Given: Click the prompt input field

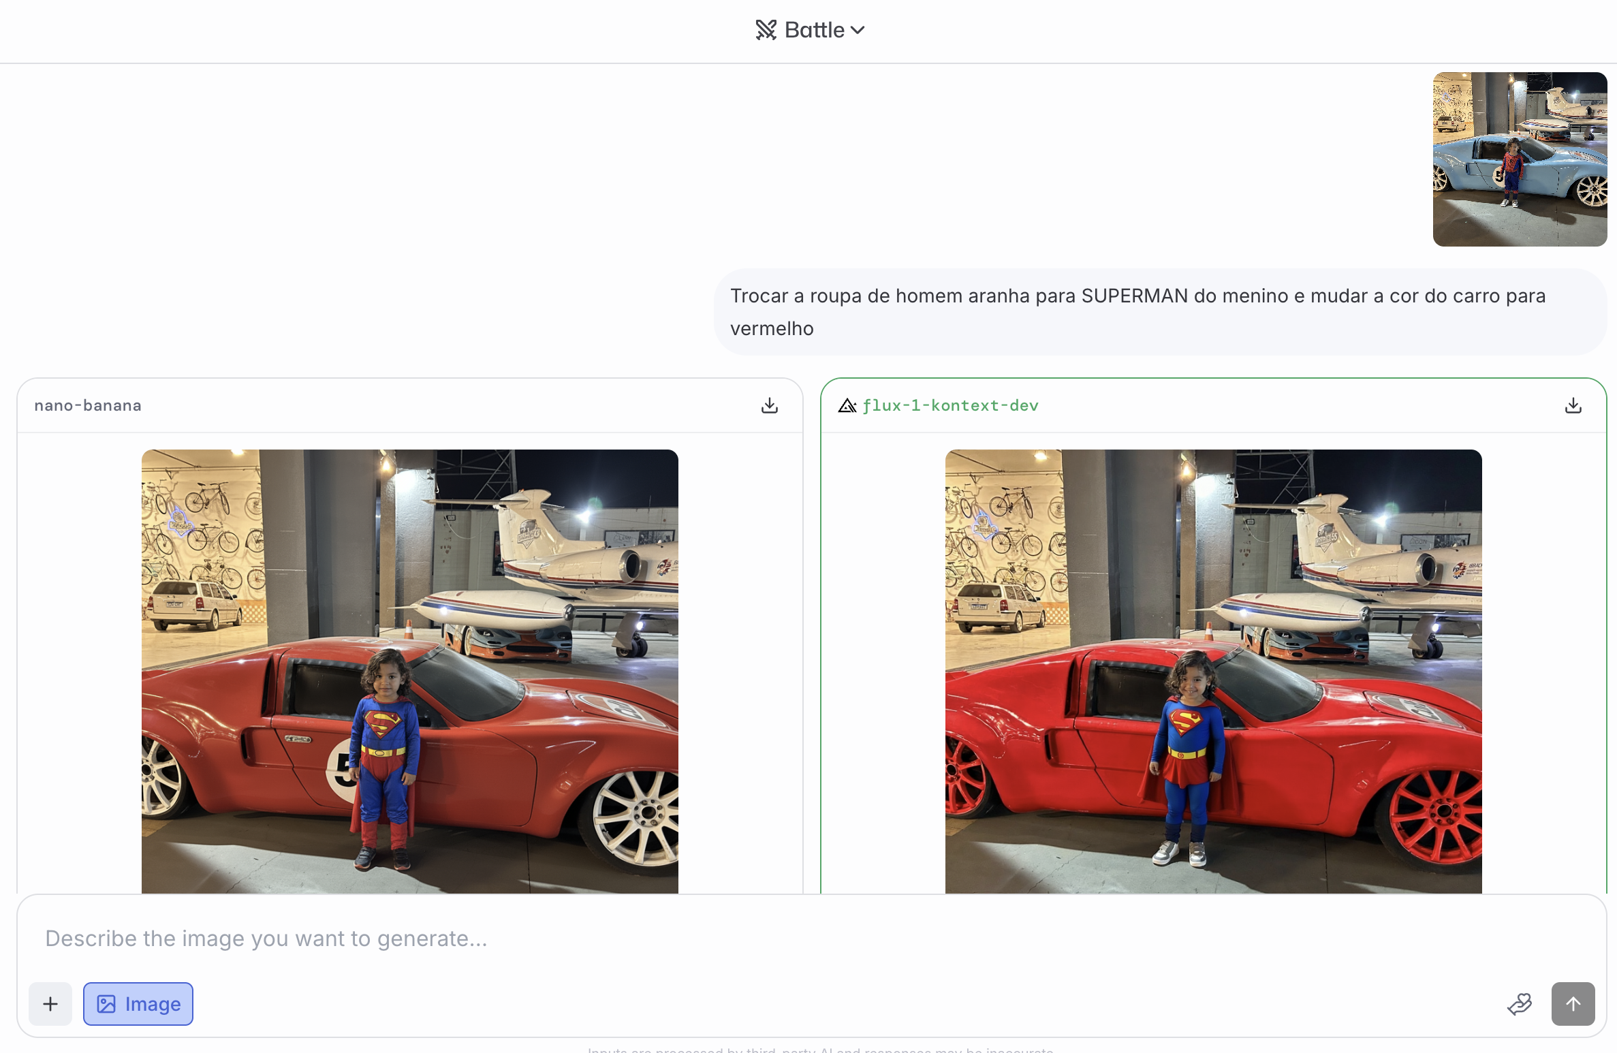Looking at the screenshot, I should click(x=811, y=938).
